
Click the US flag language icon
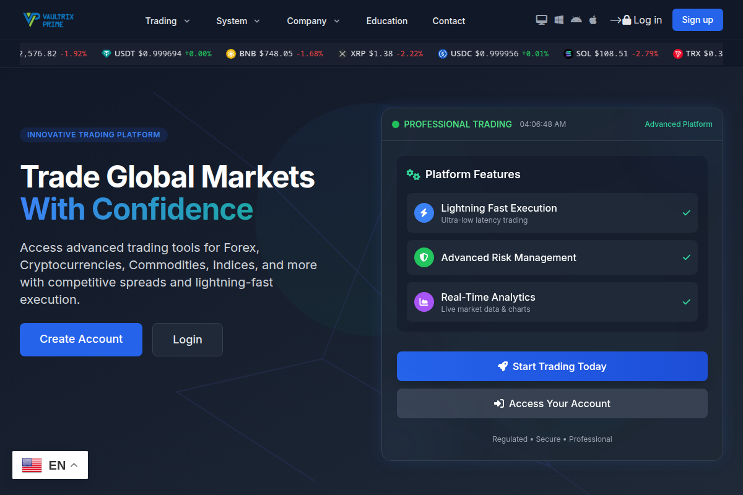pos(32,465)
